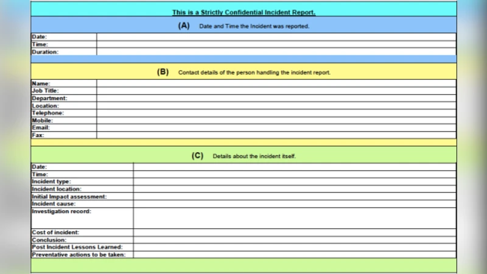The image size is (487, 274).
Task: Click the Conclusion input cell
Action: (294, 240)
